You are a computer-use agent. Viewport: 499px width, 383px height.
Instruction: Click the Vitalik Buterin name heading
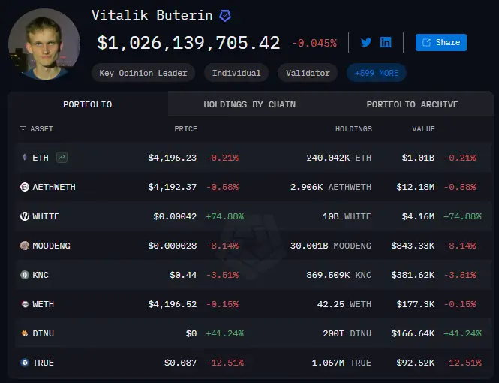tap(152, 15)
